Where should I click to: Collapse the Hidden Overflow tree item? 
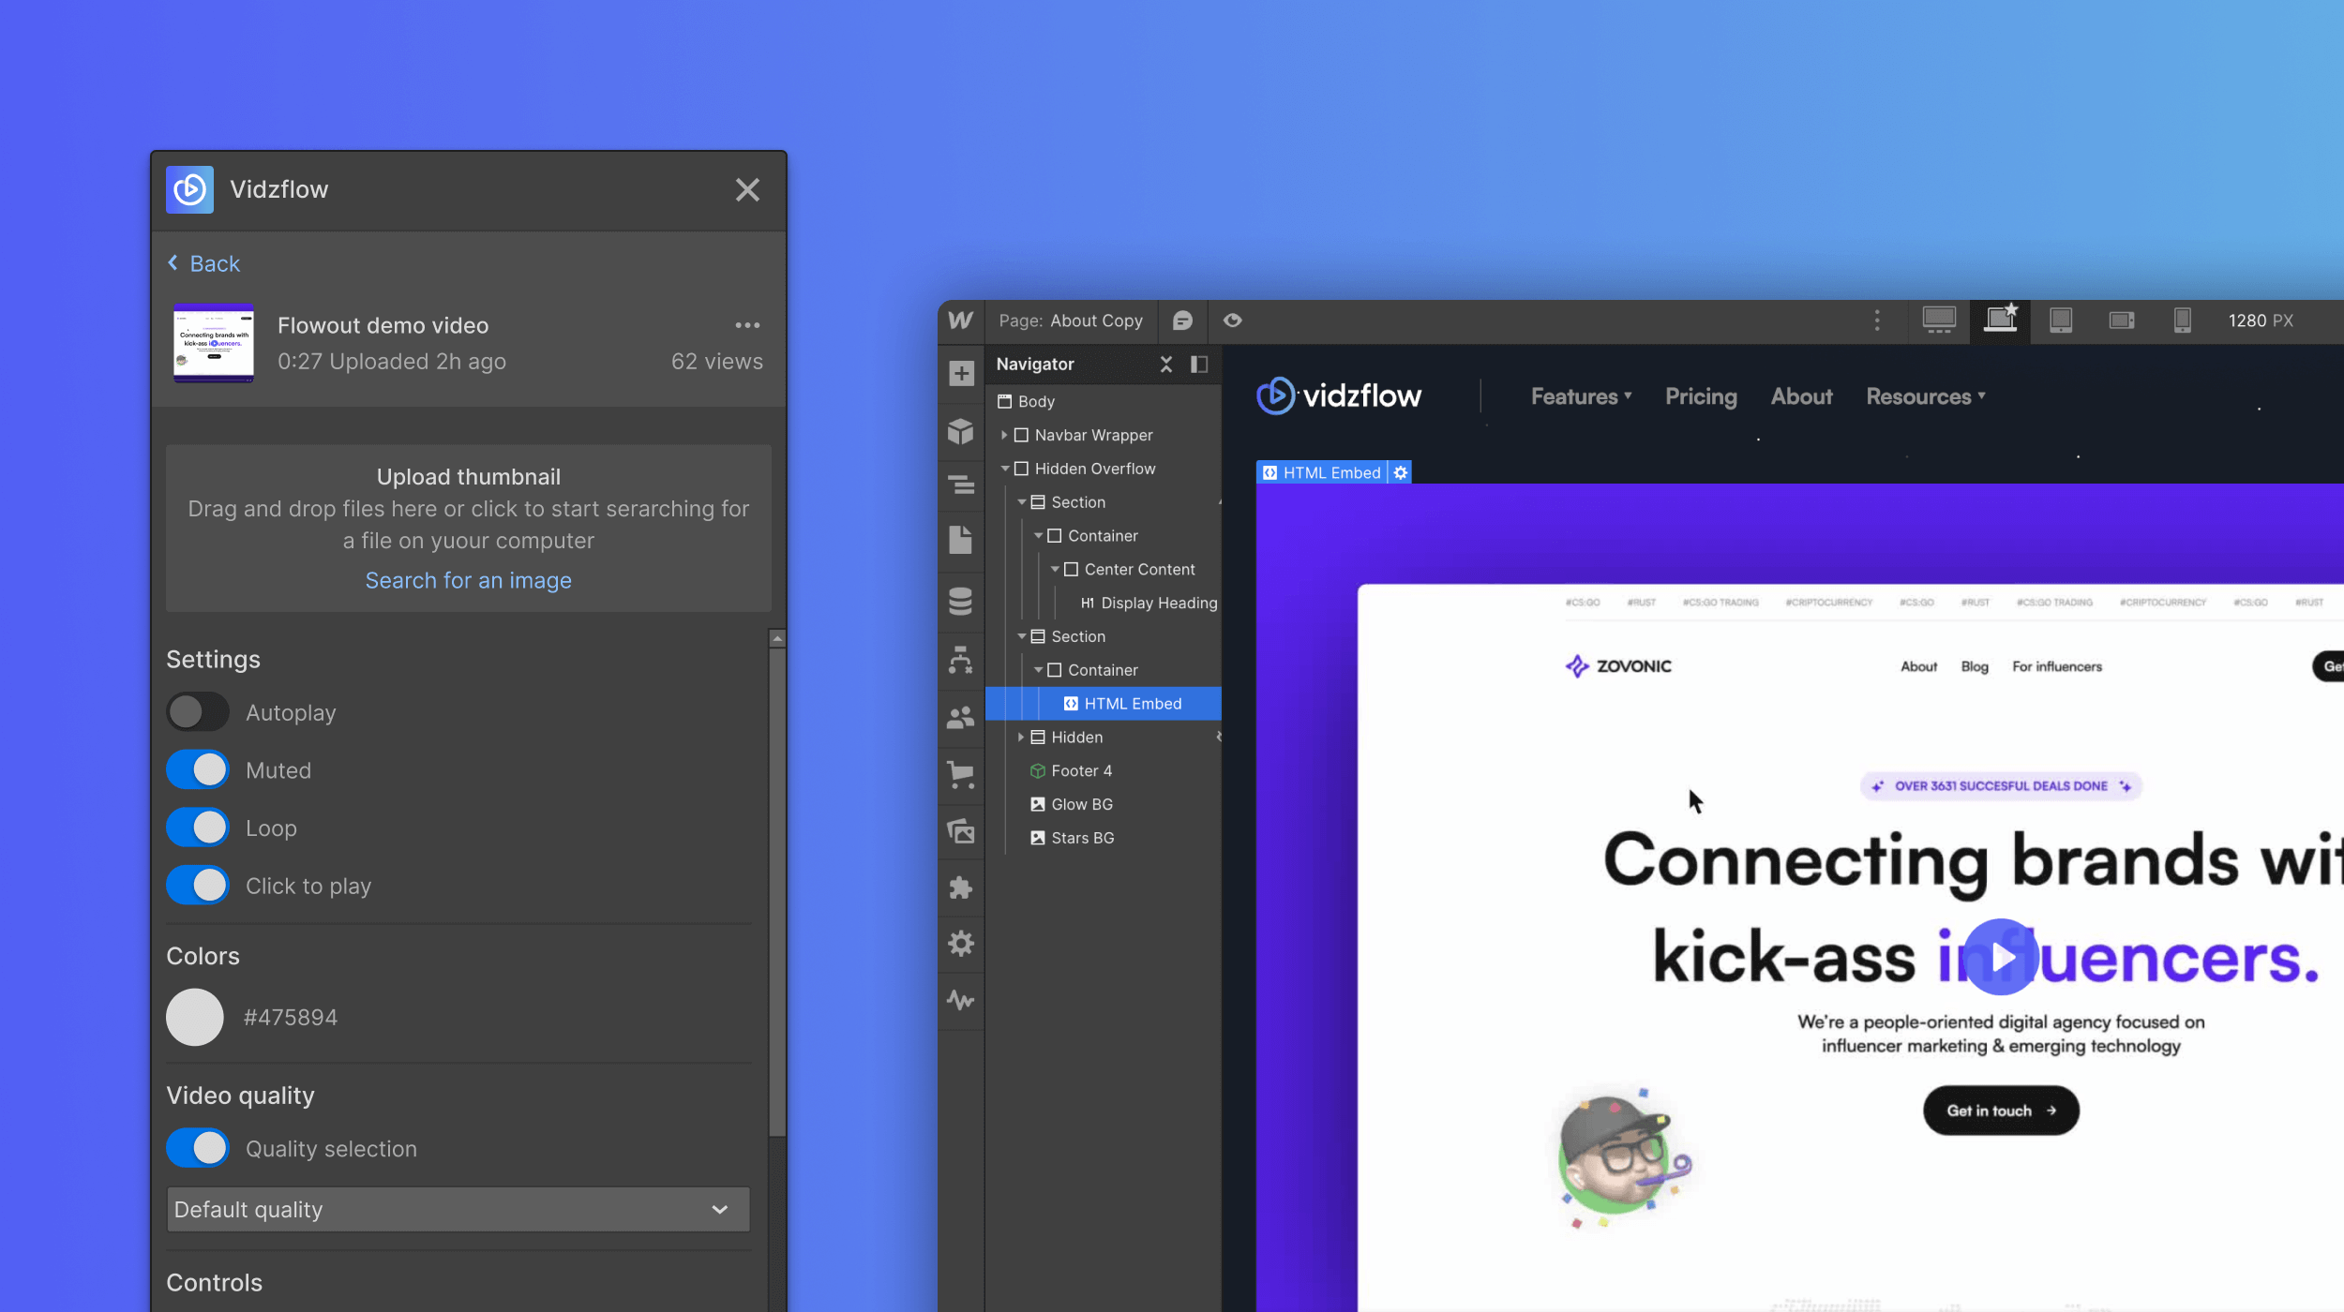1007,468
